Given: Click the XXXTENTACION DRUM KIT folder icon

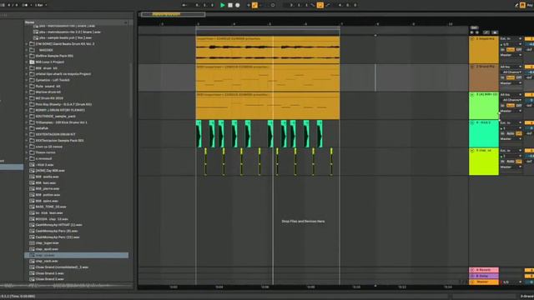Looking at the screenshot, I should click(x=32, y=134).
